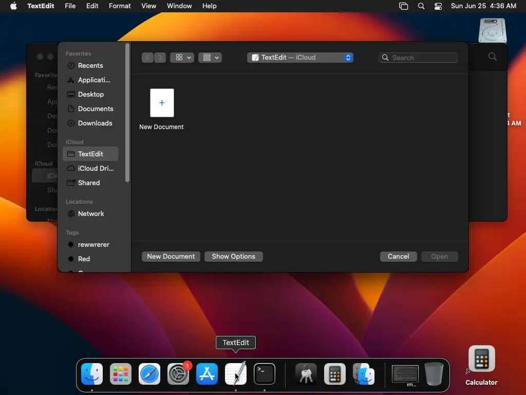This screenshot has width=526, height=395.
Task: Open Network under Locations
Action: coord(90,213)
